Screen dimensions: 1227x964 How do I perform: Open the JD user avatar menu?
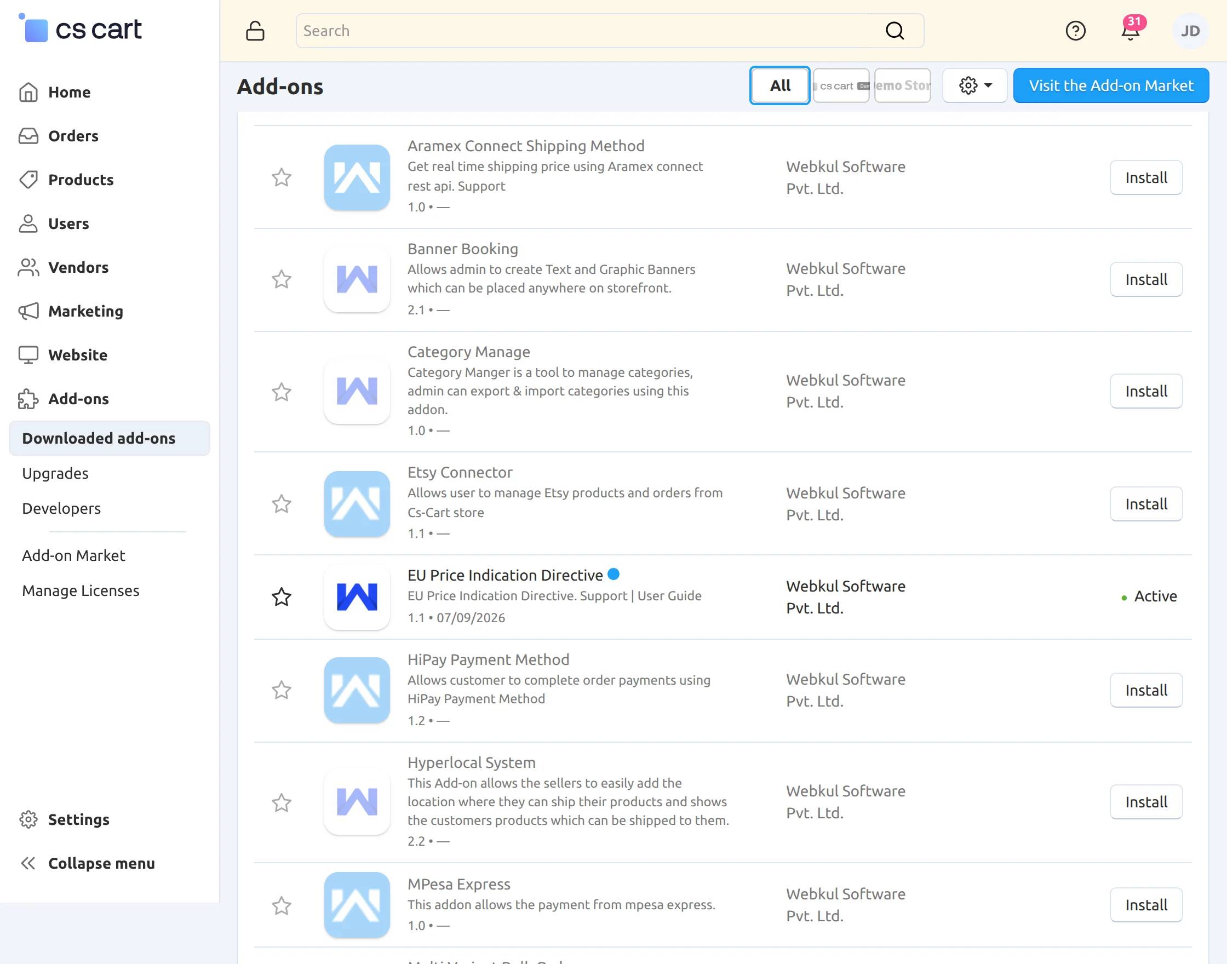point(1190,31)
